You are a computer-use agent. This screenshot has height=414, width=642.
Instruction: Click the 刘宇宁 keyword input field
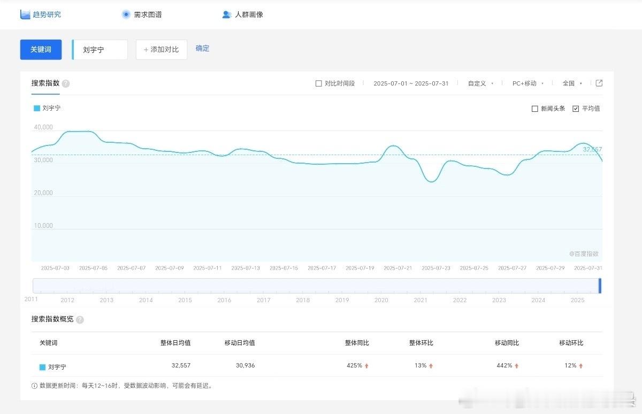click(101, 50)
